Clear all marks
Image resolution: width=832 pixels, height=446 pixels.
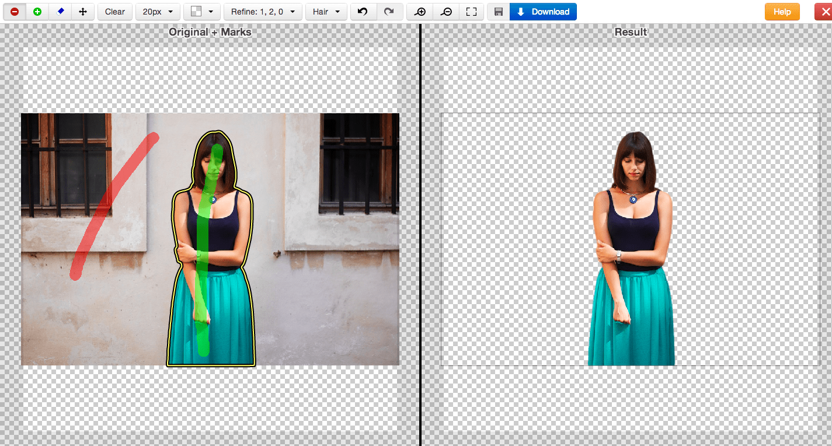[x=115, y=12]
